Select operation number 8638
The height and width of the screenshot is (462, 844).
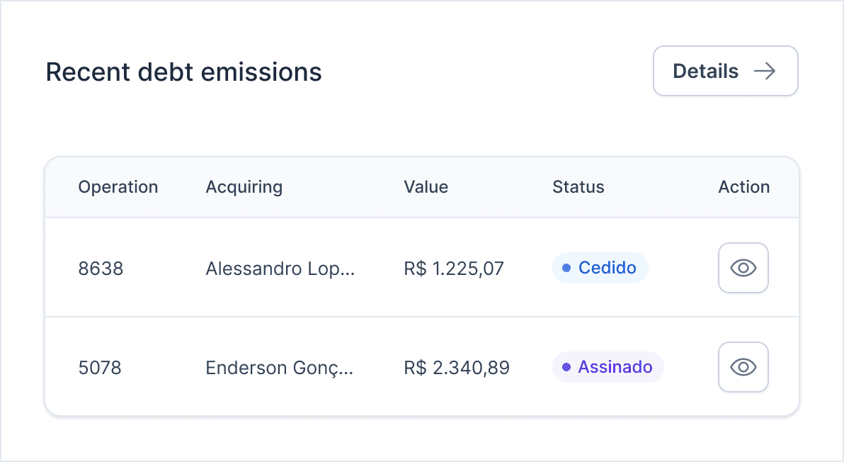tap(101, 269)
